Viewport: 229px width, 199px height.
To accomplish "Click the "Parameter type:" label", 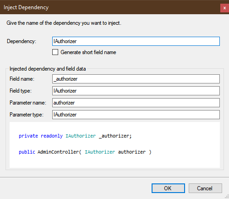I will pyautogui.click(x=27, y=115).
